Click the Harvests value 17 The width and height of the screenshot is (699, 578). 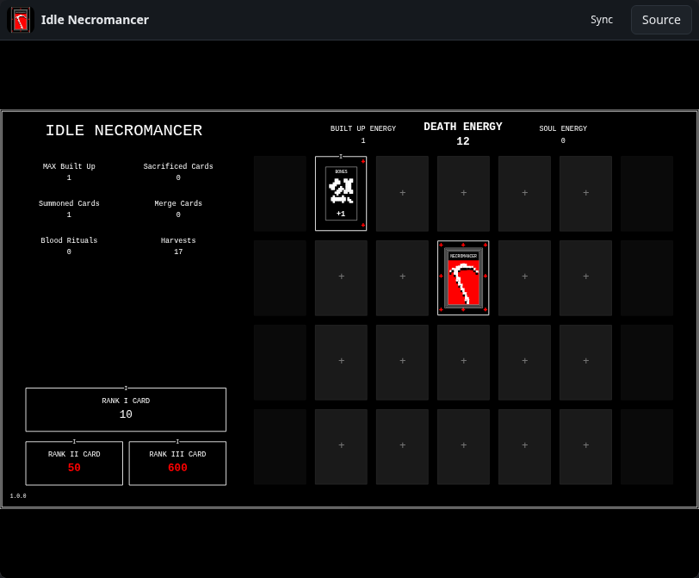pyautogui.click(x=178, y=252)
